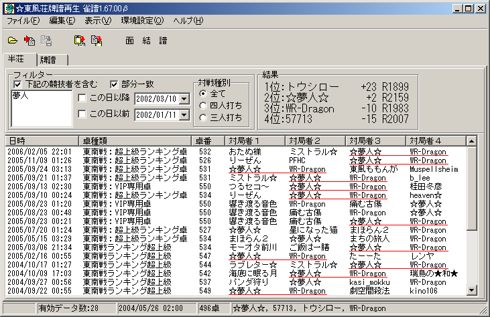Uncheck the 部分一致 checkbox
Viewport: 490px width, 317px height.
[x=107, y=84]
